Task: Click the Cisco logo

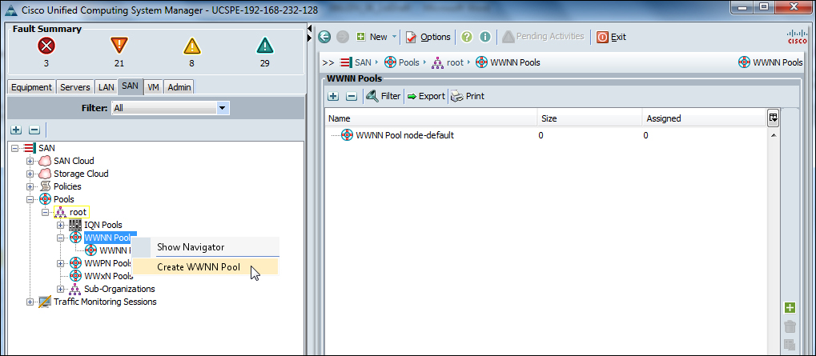Action: (x=798, y=37)
